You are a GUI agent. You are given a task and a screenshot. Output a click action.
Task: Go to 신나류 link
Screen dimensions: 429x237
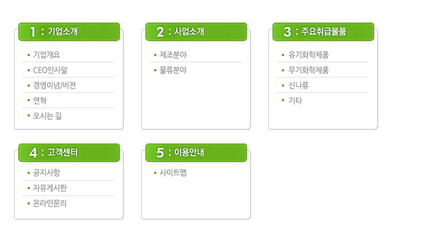click(x=298, y=86)
